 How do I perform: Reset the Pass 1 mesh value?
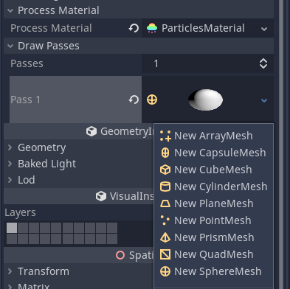134,100
